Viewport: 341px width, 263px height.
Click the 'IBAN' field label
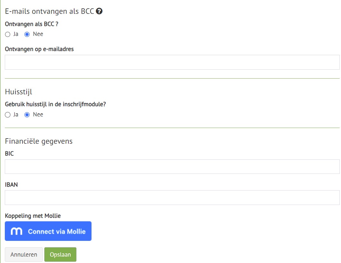pyautogui.click(x=11, y=185)
